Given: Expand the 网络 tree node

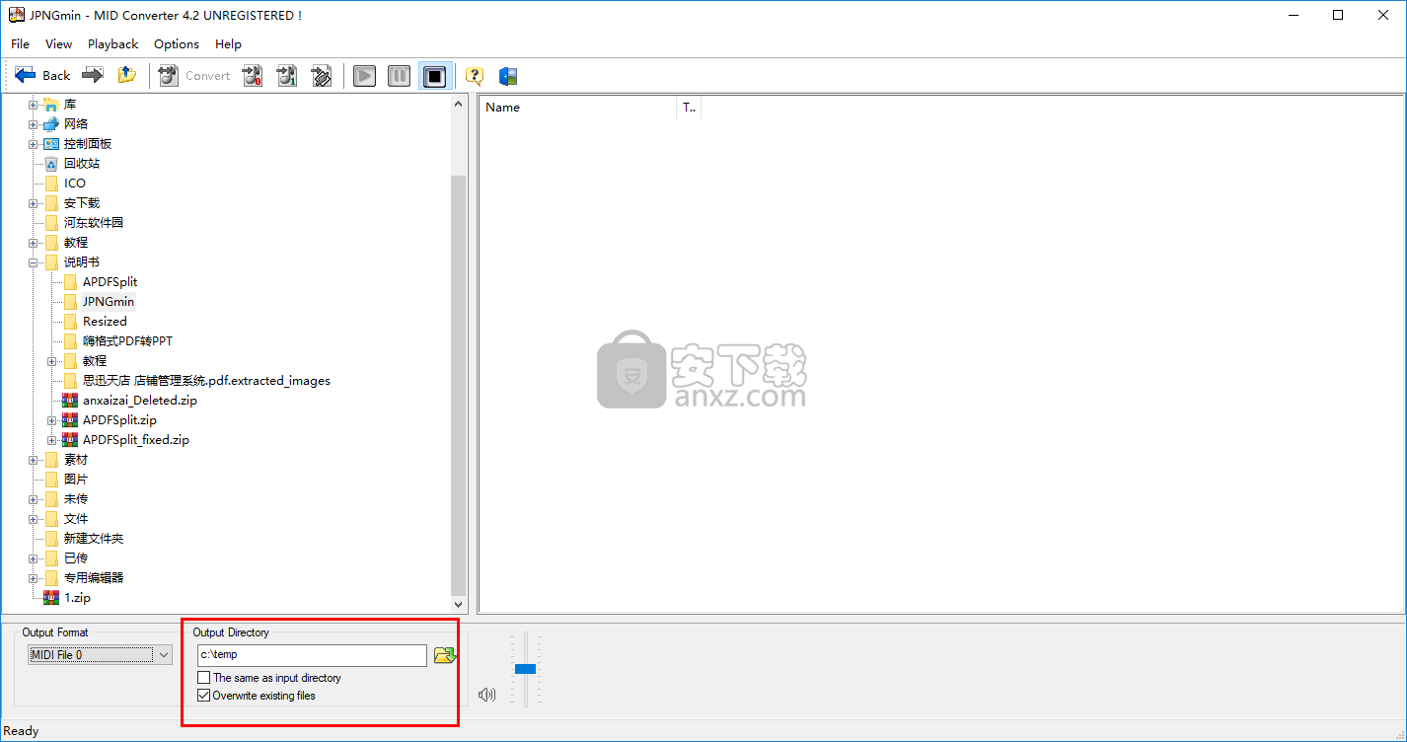Looking at the screenshot, I should (33, 124).
